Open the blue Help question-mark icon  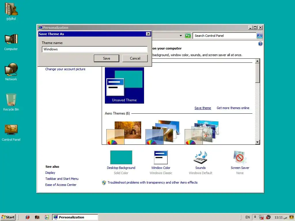(260, 44)
